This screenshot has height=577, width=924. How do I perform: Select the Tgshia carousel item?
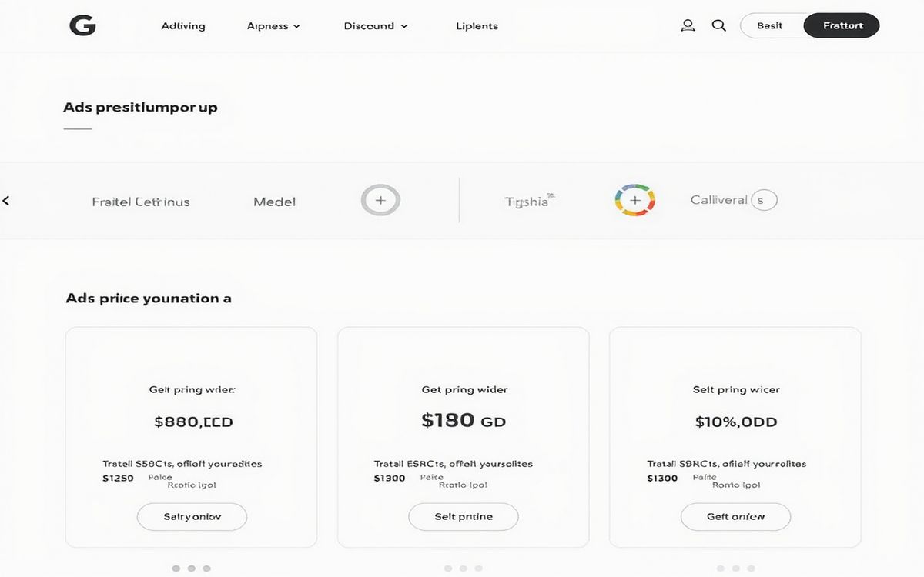click(527, 202)
